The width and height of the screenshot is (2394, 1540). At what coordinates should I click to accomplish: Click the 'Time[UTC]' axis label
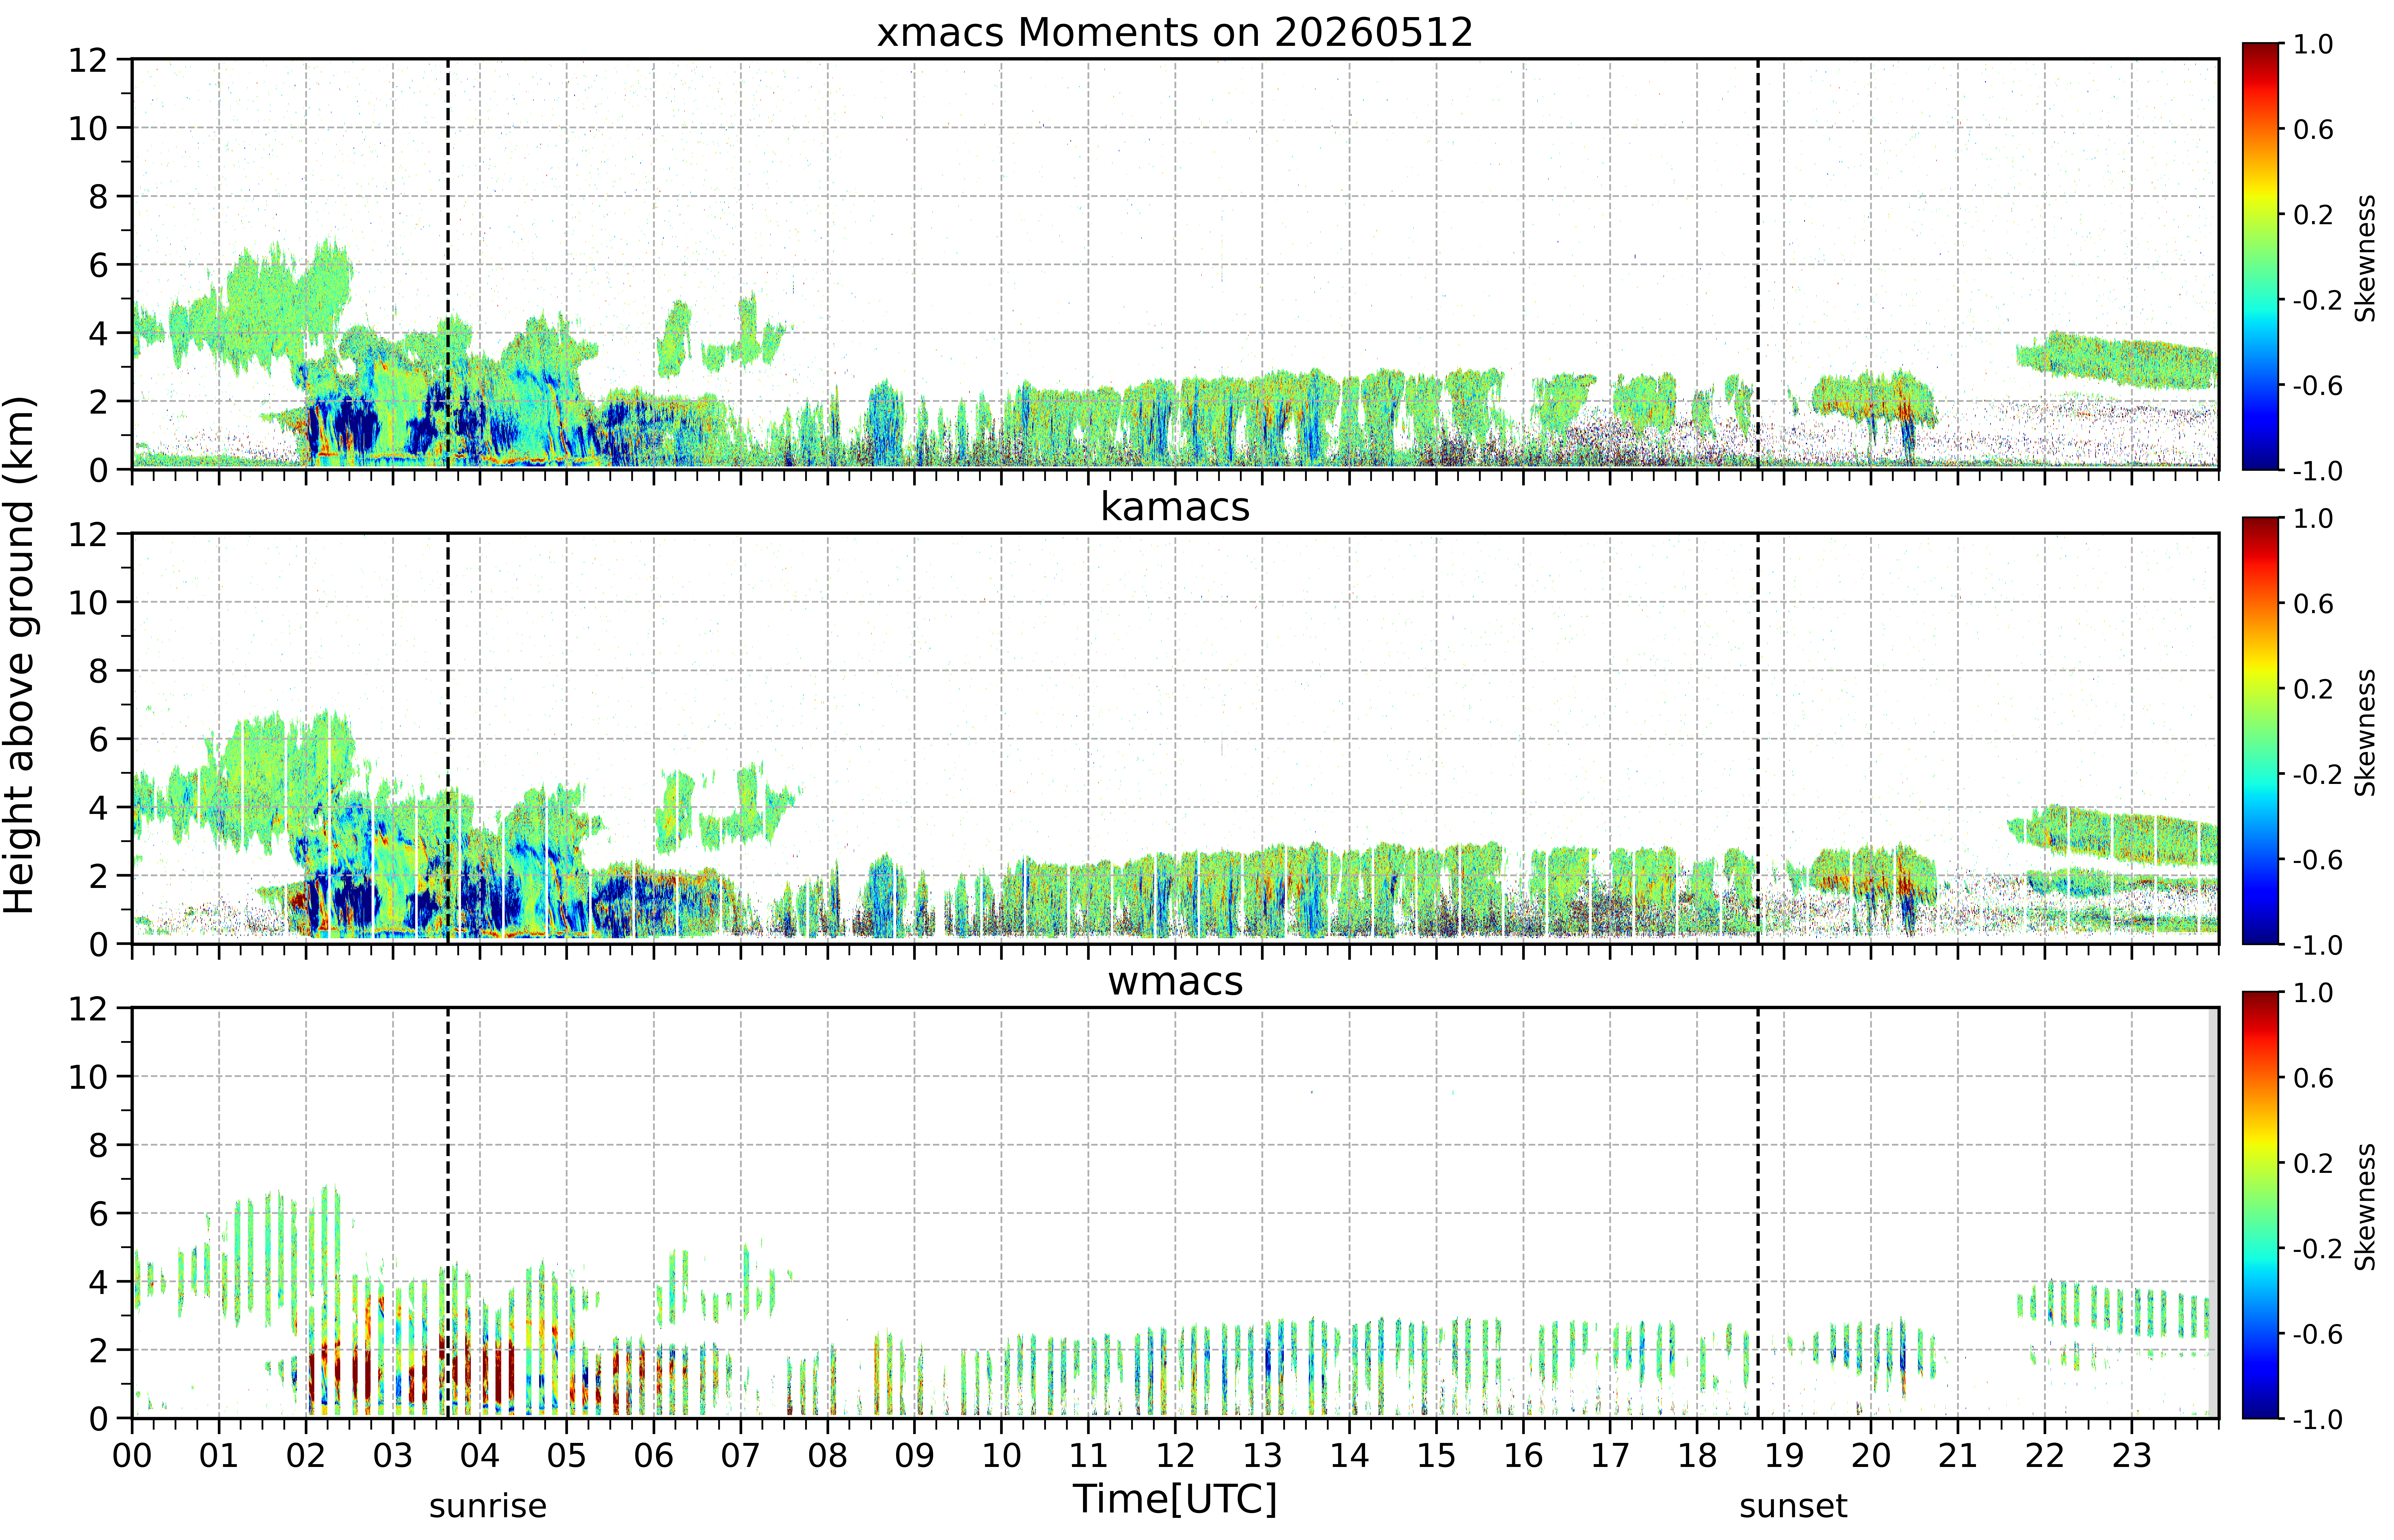coord(1175,1499)
